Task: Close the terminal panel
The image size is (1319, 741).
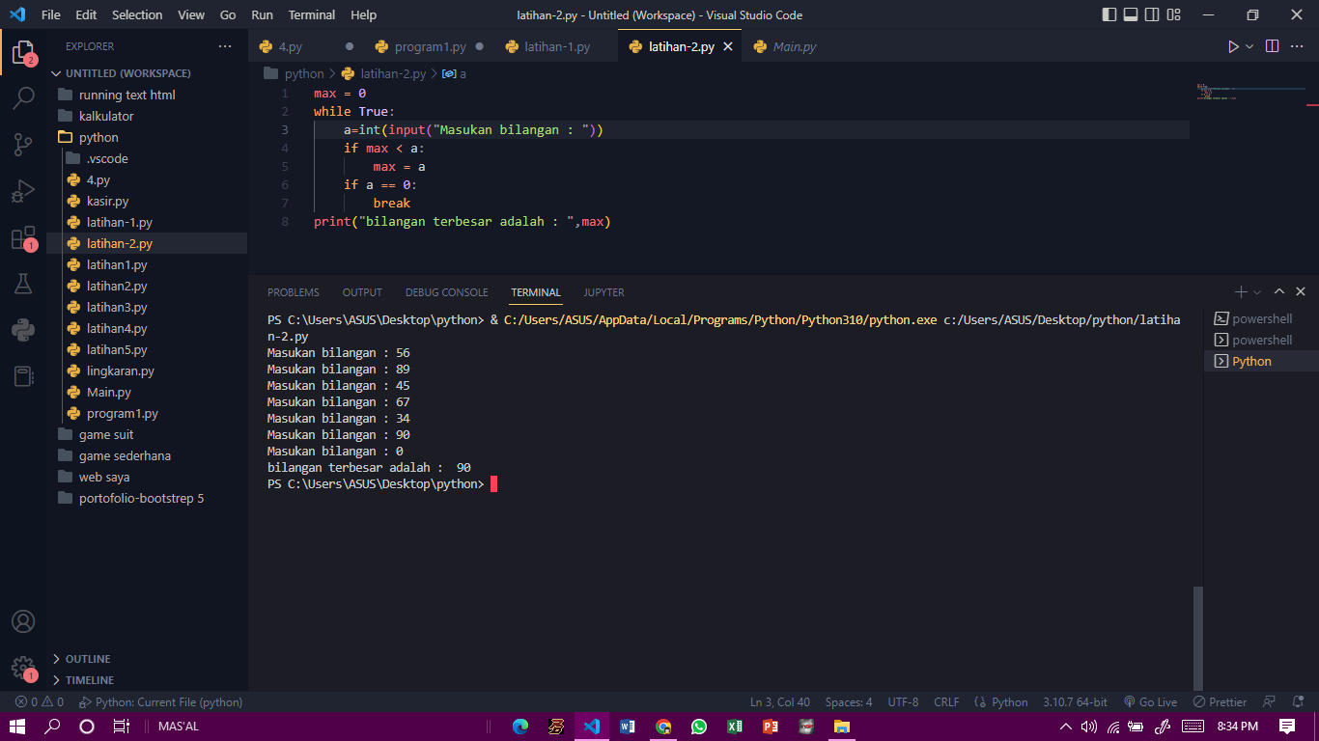Action: click(x=1301, y=291)
